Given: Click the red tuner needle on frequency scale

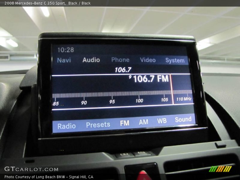Looking at the screenshot, I should click(172, 89).
